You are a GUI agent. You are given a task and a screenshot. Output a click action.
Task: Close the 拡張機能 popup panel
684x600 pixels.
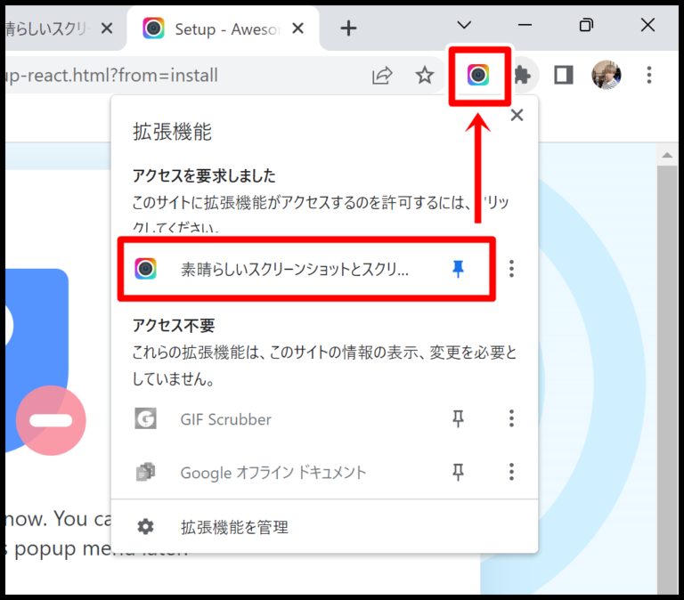517,115
